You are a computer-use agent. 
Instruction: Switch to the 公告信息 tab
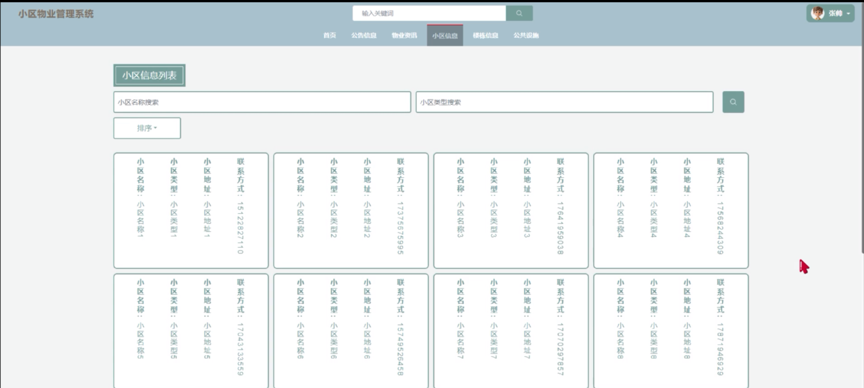tap(364, 35)
